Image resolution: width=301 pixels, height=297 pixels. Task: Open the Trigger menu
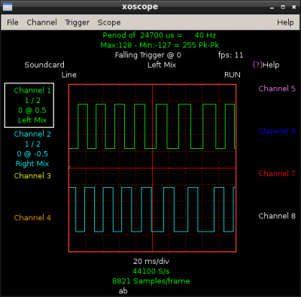point(77,23)
